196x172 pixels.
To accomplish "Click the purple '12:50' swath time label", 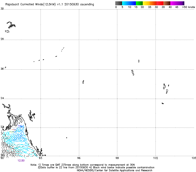I will (21, 161).
